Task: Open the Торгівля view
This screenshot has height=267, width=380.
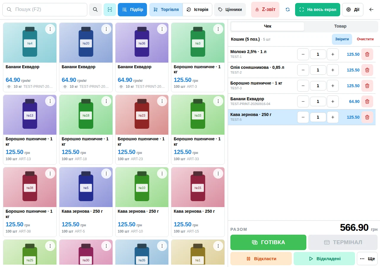Action: [x=166, y=9]
